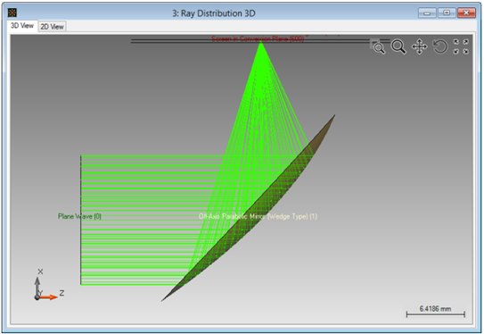484x334 pixels.
Task: Activate the zoom-to-selection rectangle tool
Action: [x=378, y=46]
